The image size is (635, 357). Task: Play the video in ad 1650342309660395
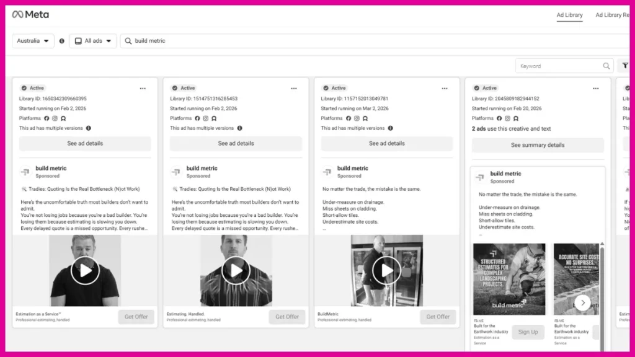(x=85, y=270)
